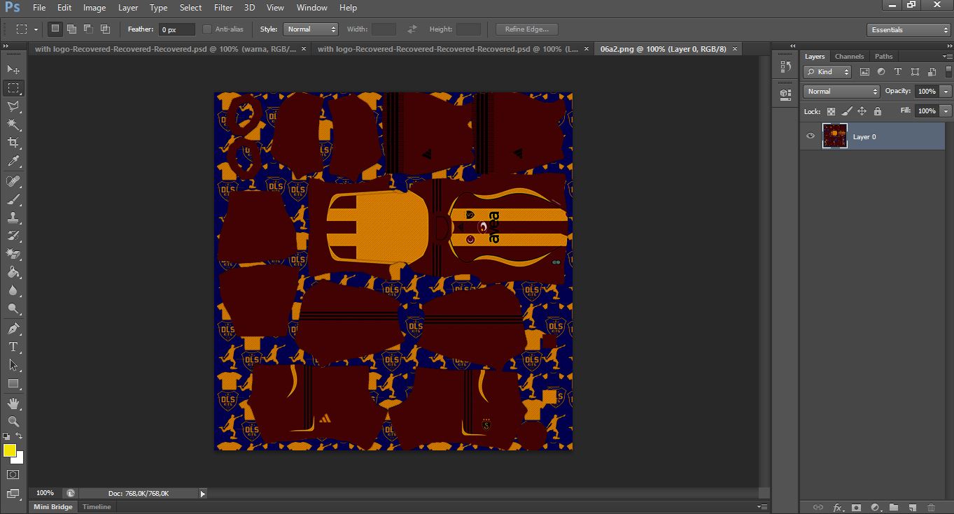Create a new layer
Image resolution: width=954 pixels, height=514 pixels.
click(913, 507)
